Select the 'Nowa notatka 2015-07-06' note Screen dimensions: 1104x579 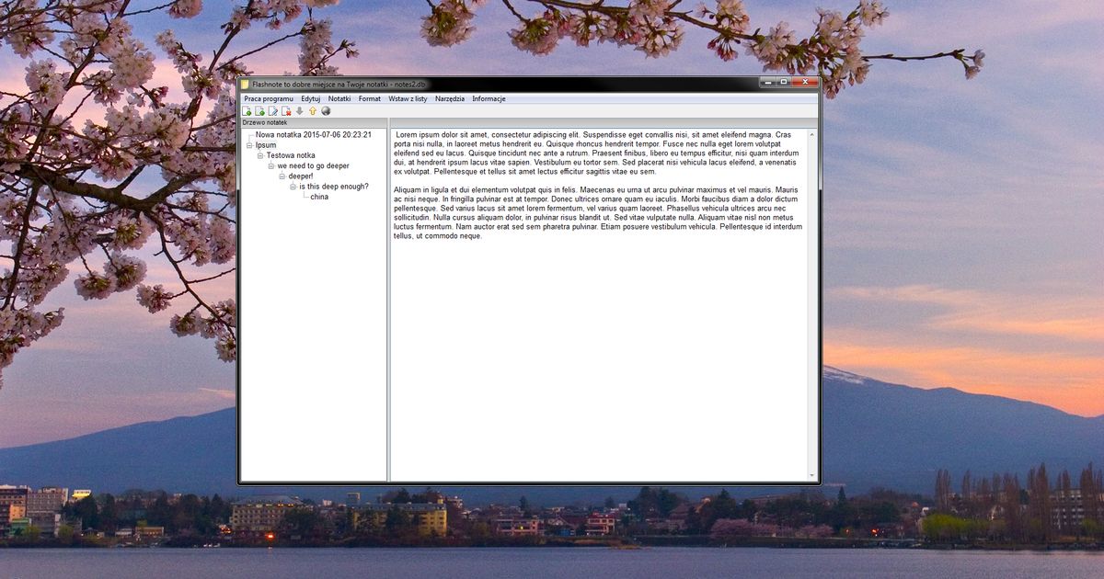313,134
